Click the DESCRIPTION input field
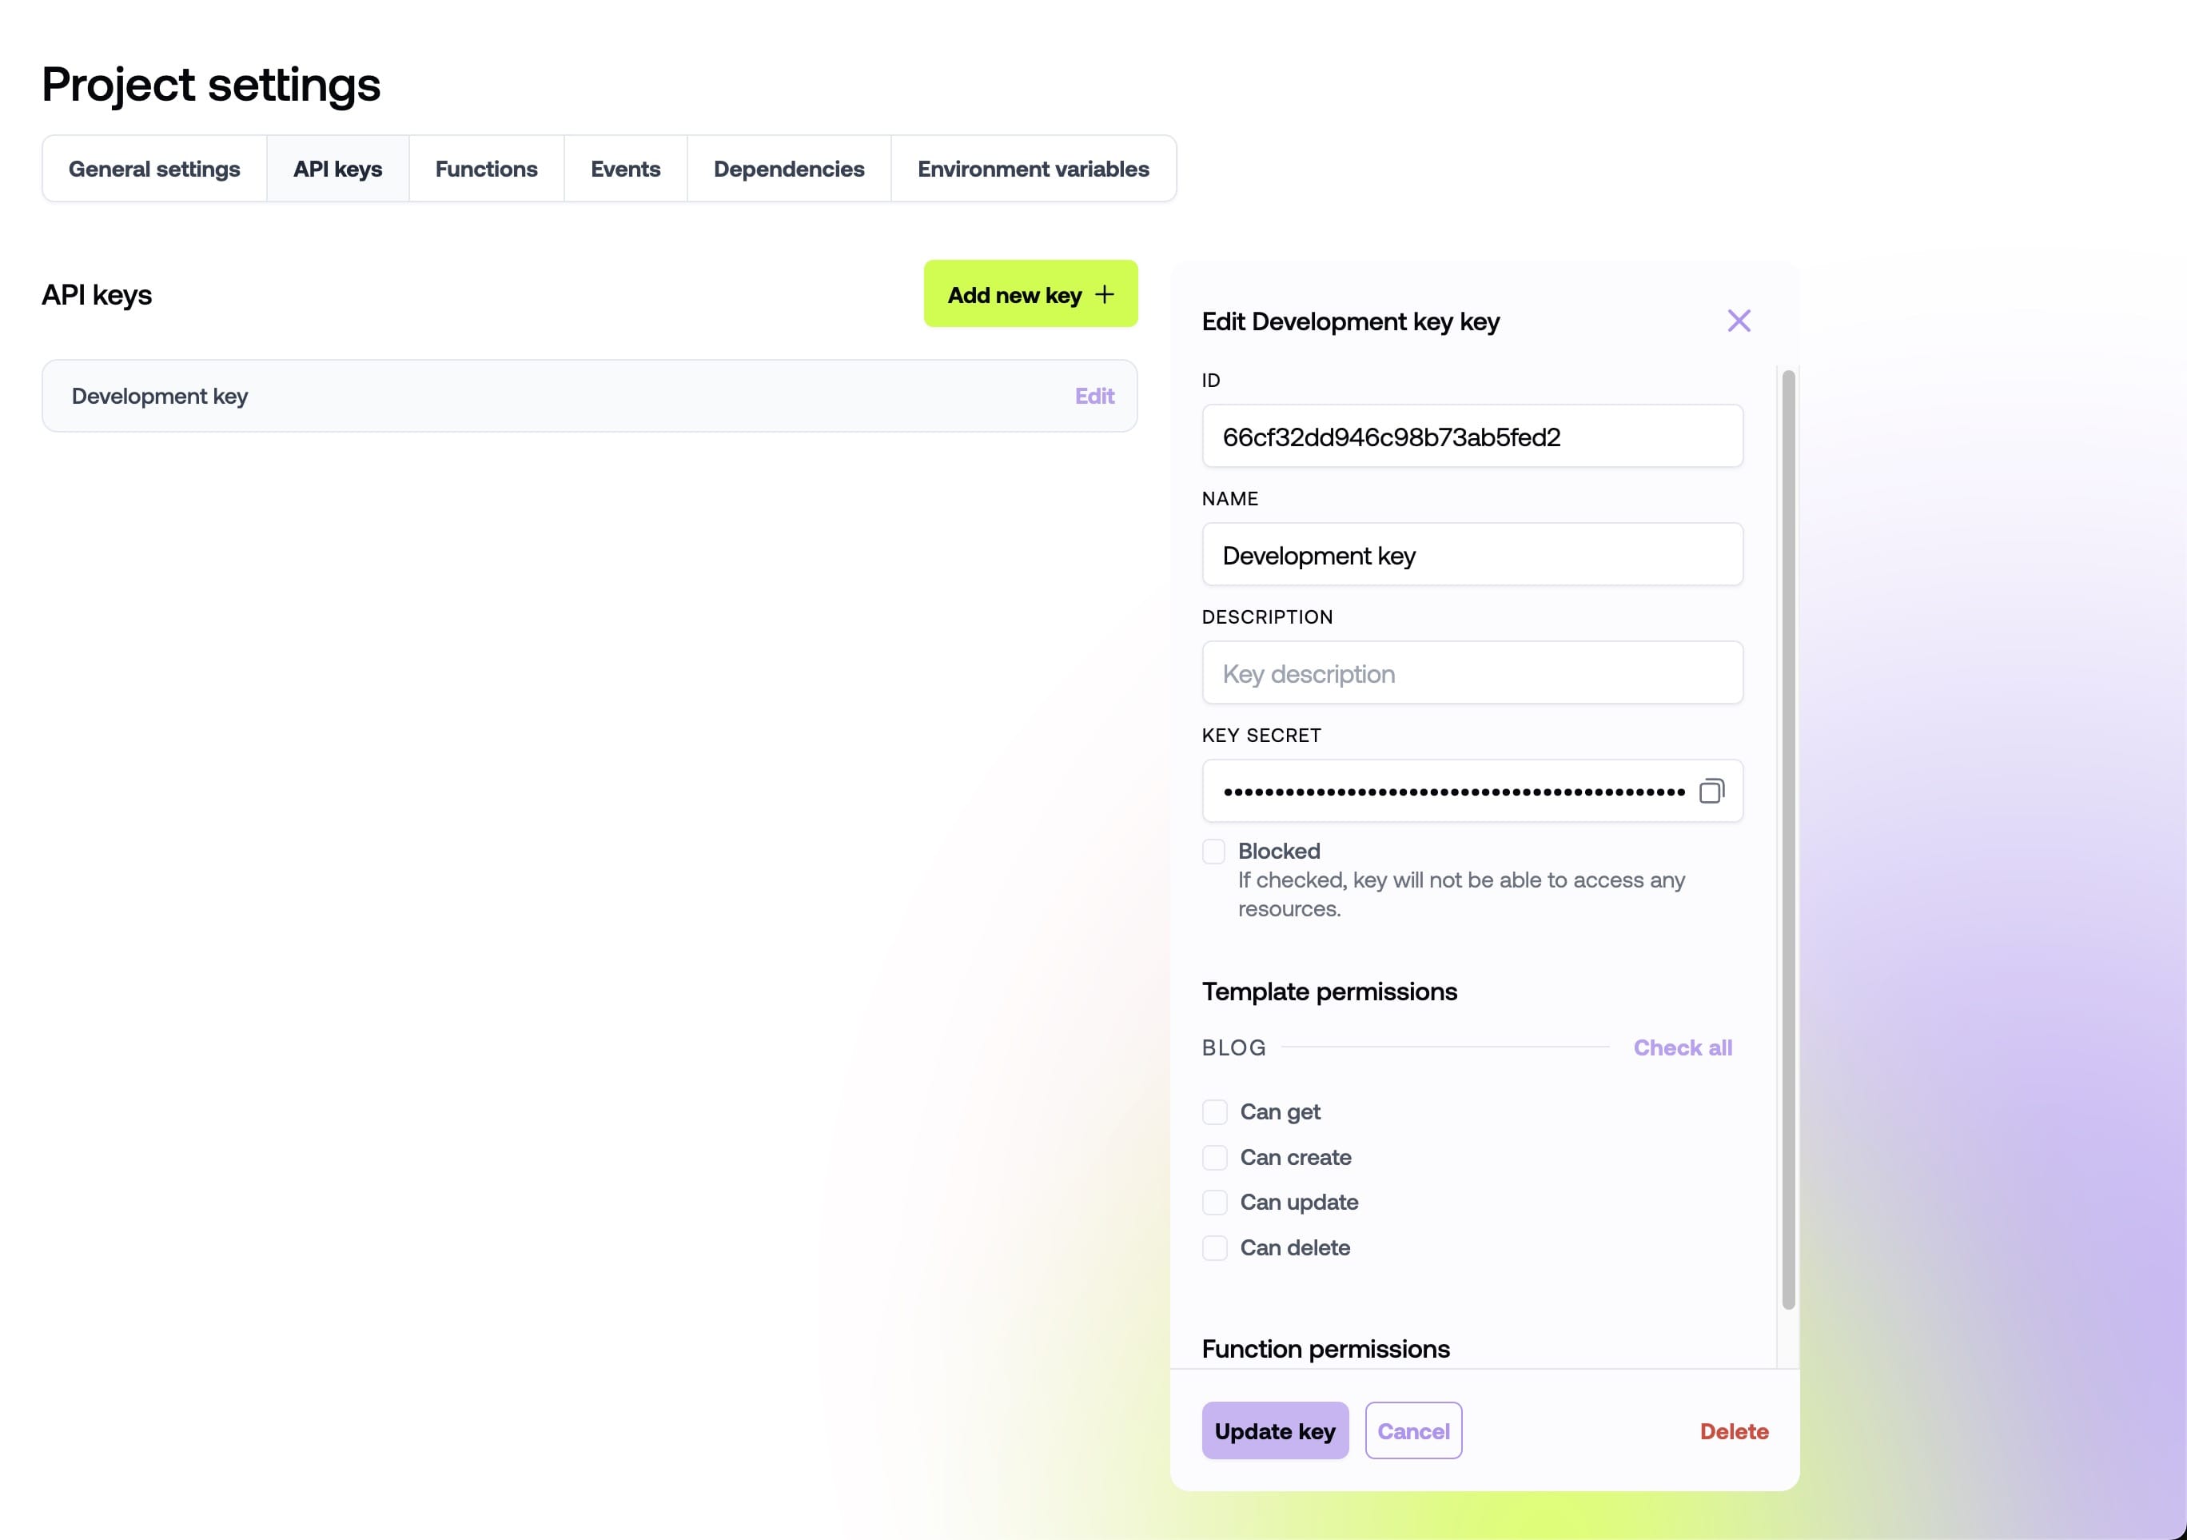This screenshot has height=1540, width=2187. (x=1472, y=672)
